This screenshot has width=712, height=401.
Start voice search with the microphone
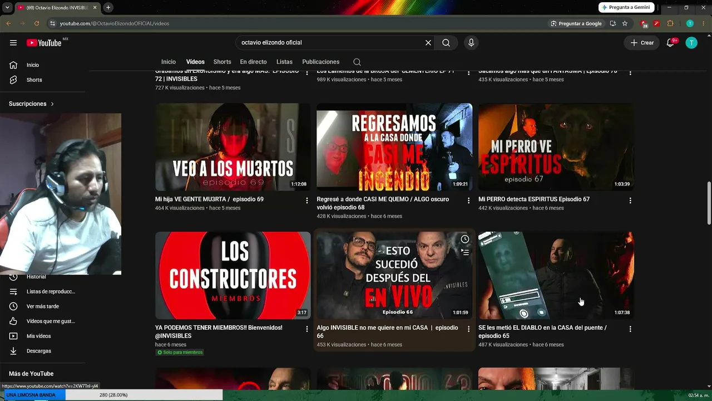[x=471, y=43]
